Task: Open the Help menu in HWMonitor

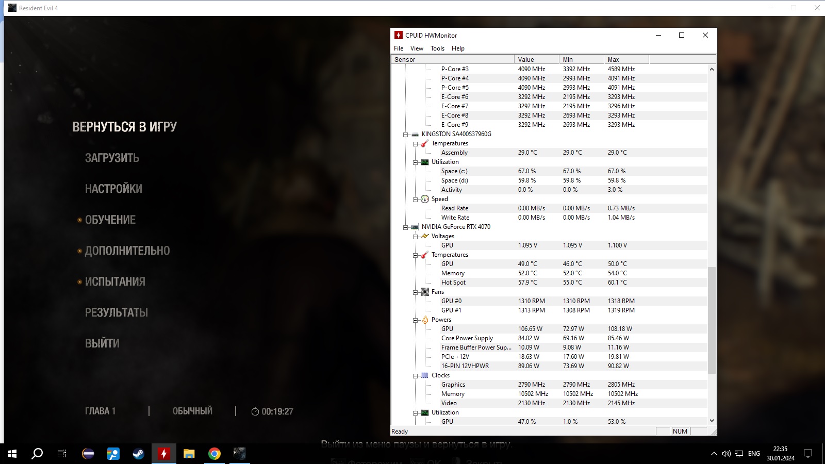Action: tap(458, 48)
